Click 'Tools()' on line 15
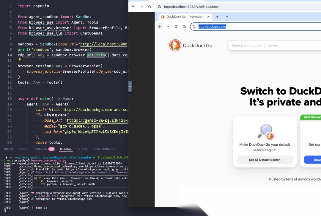The height and width of the screenshot is (216, 321). click(x=54, y=83)
